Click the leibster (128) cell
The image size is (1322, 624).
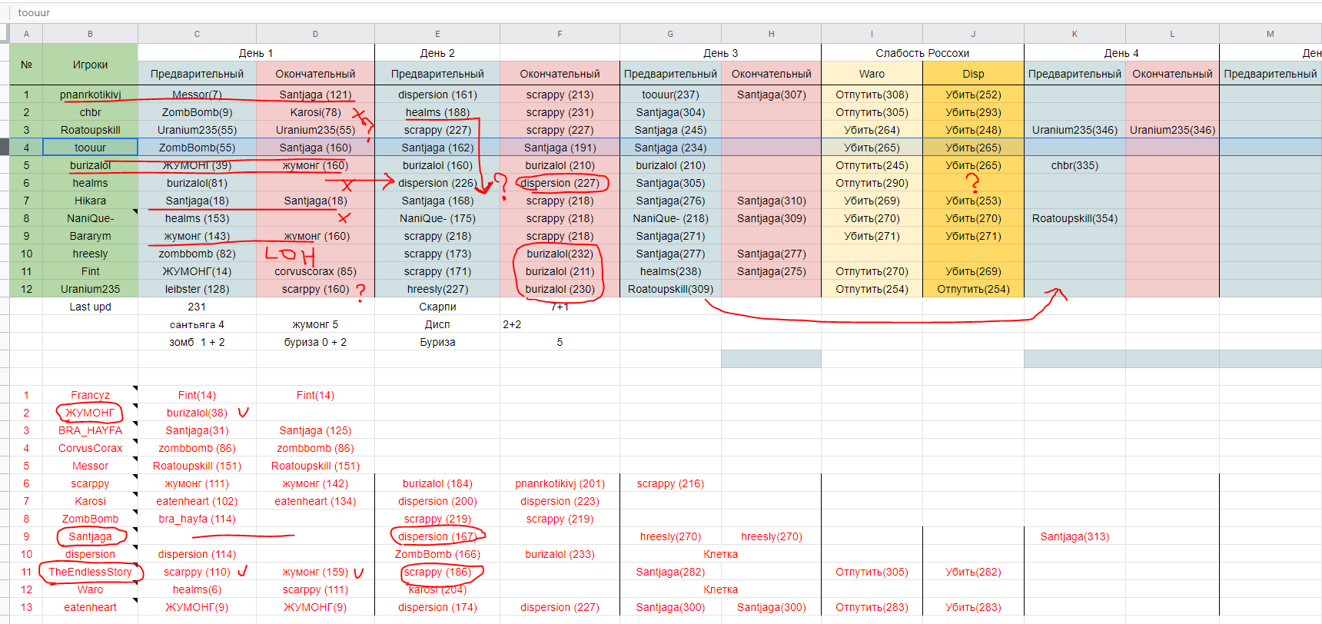pyautogui.click(x=197, y=289)
